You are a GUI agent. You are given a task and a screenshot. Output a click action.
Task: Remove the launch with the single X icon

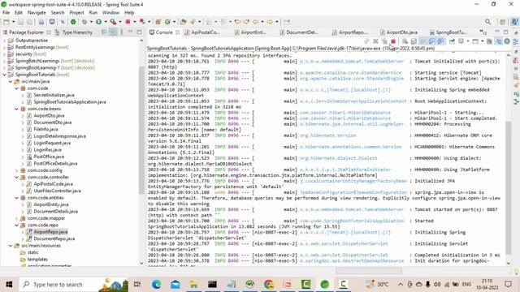[x=375, y=41]
